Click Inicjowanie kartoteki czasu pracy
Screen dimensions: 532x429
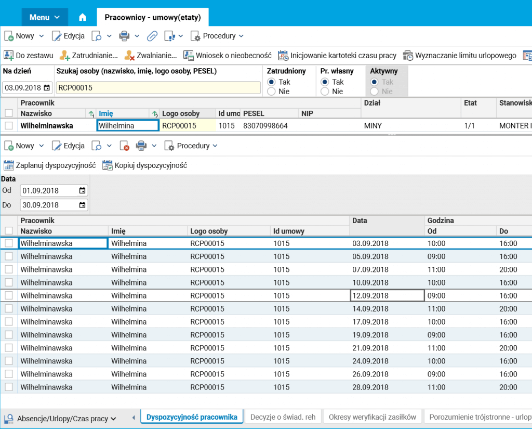(337, 55)
